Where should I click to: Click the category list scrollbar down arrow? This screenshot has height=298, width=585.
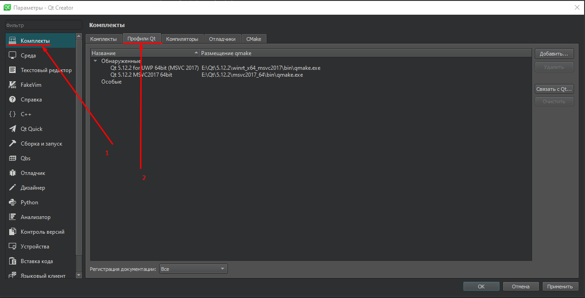point(78,275)
